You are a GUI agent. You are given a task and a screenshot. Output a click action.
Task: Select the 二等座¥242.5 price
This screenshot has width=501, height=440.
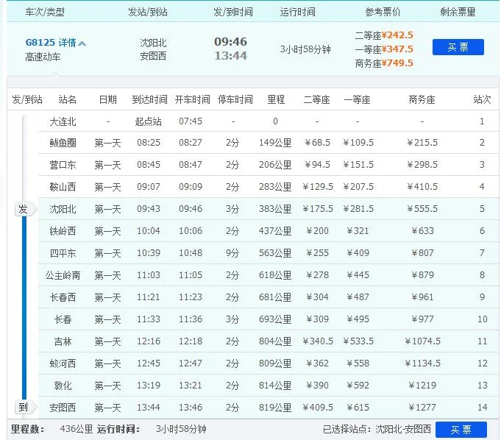(x=384, y=35)
